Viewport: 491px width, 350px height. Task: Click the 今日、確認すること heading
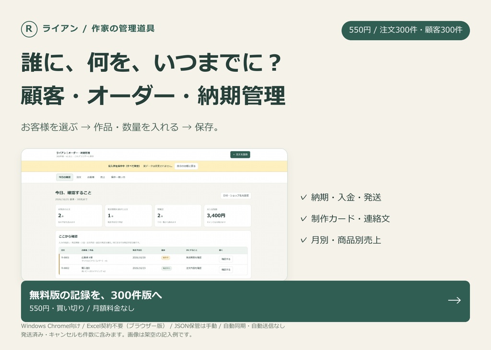pos(73,192)
